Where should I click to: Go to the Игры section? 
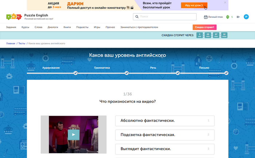(97, 27)
